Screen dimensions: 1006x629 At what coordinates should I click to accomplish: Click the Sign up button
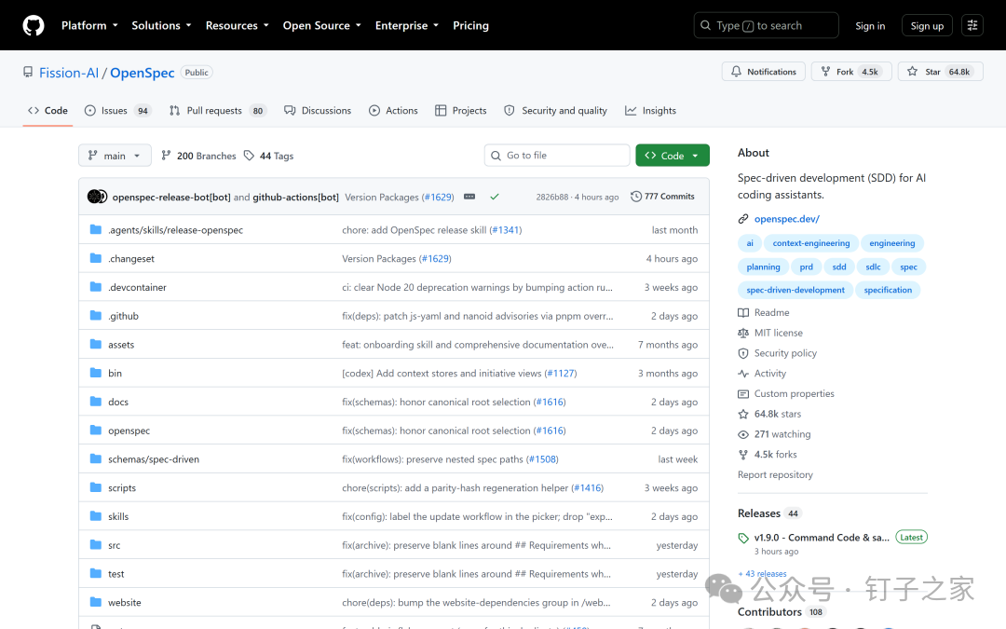tap(927, 26)
